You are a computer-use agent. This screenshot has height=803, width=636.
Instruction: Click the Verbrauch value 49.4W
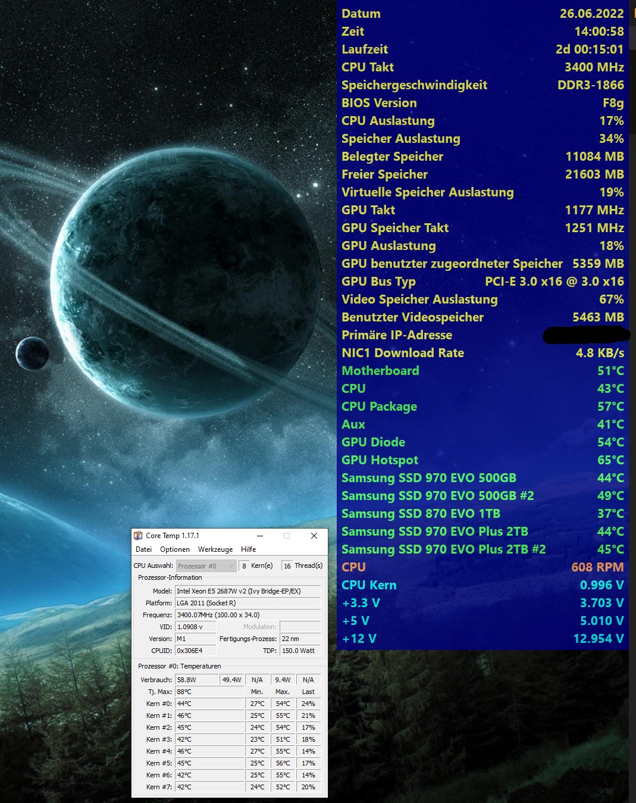coord(232,680)
